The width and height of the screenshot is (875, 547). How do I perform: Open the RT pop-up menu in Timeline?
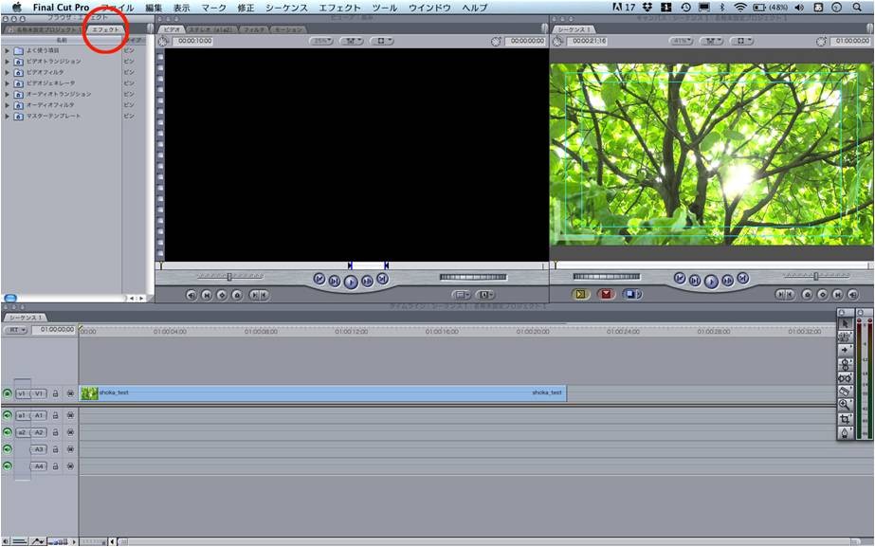pyautogui.click(x=15, y=330)
